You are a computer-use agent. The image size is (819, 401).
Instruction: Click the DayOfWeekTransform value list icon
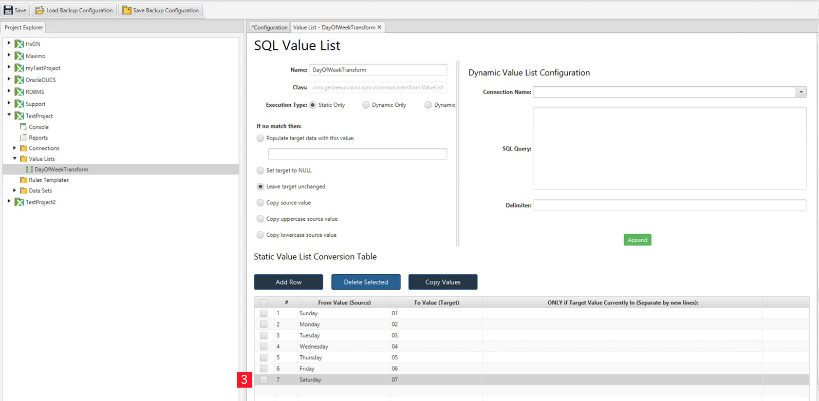tap(29, 169)
